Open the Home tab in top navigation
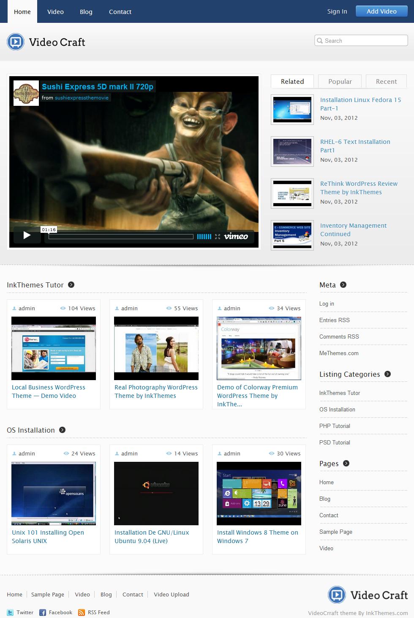 tap(22, 11)
